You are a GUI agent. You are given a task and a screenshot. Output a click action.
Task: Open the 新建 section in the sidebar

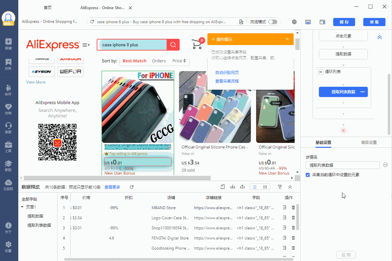[8, 44]
